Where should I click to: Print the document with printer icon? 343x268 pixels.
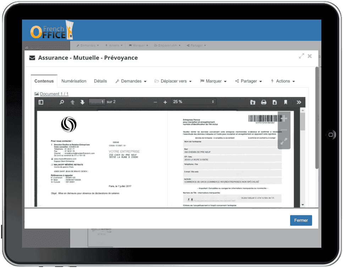coord(264,102)
